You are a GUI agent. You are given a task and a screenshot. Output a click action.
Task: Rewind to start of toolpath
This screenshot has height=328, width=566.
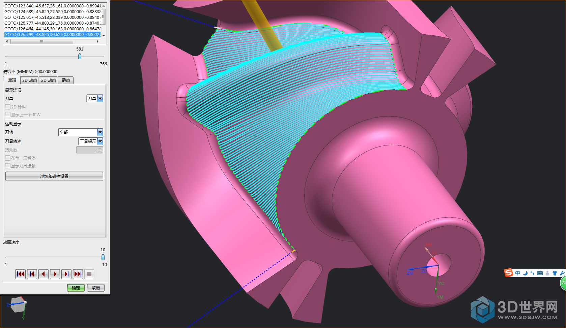pos(21,274)
